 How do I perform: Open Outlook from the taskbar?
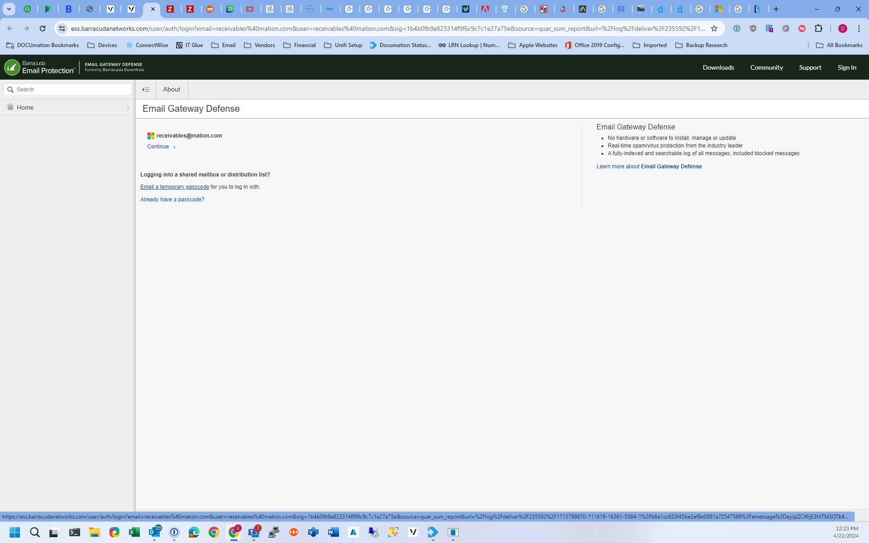point(154,532)
